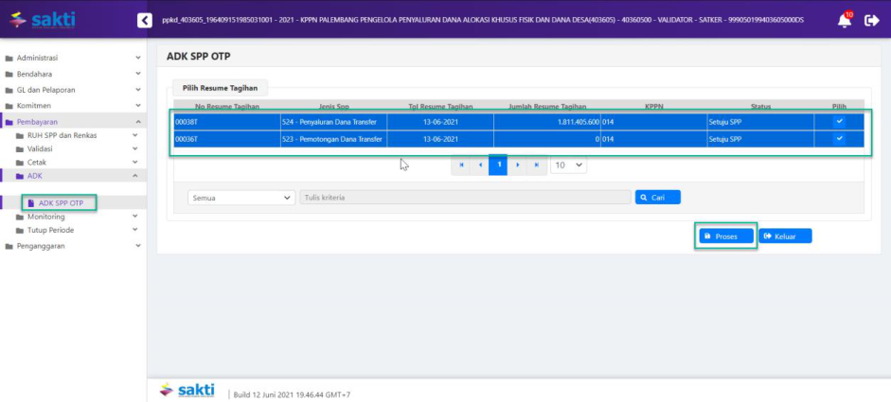891x402 pixels.
Task: Expand the Penganggaran menu
Action: (73, 246)
